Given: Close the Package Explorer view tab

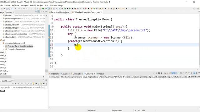Looking at the screenshot, I should 13,12.
